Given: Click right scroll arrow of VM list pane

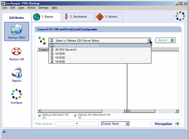Looking at the screenshot, I should click(125, 111).
